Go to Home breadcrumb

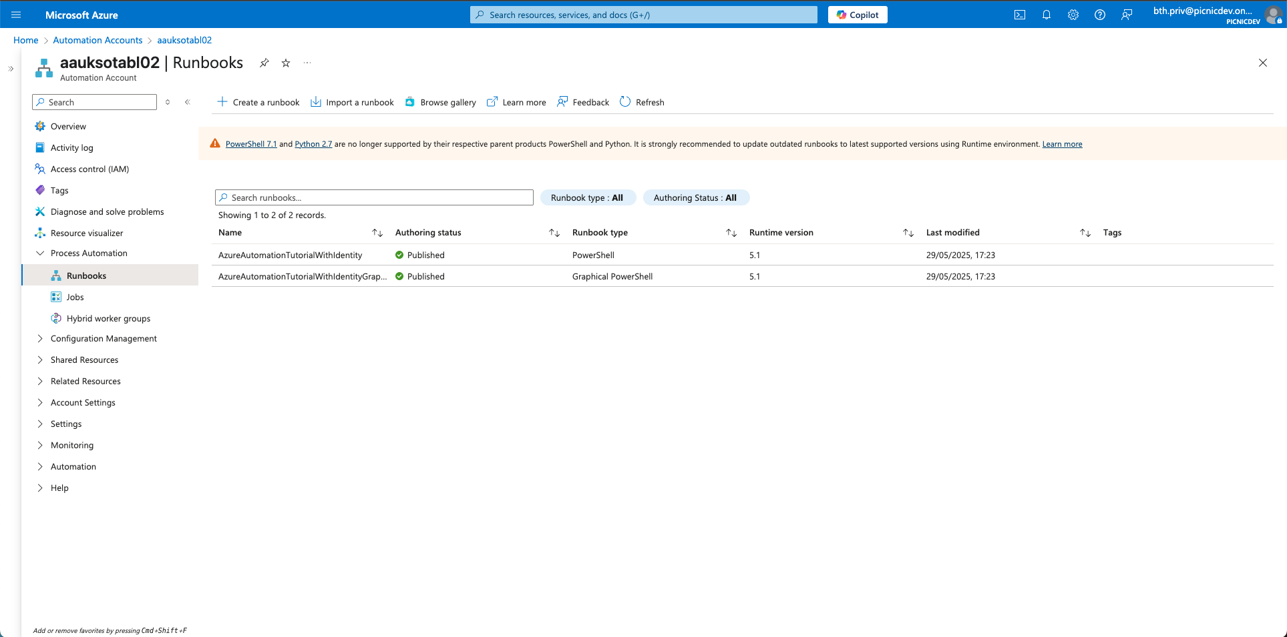[25, 40]
